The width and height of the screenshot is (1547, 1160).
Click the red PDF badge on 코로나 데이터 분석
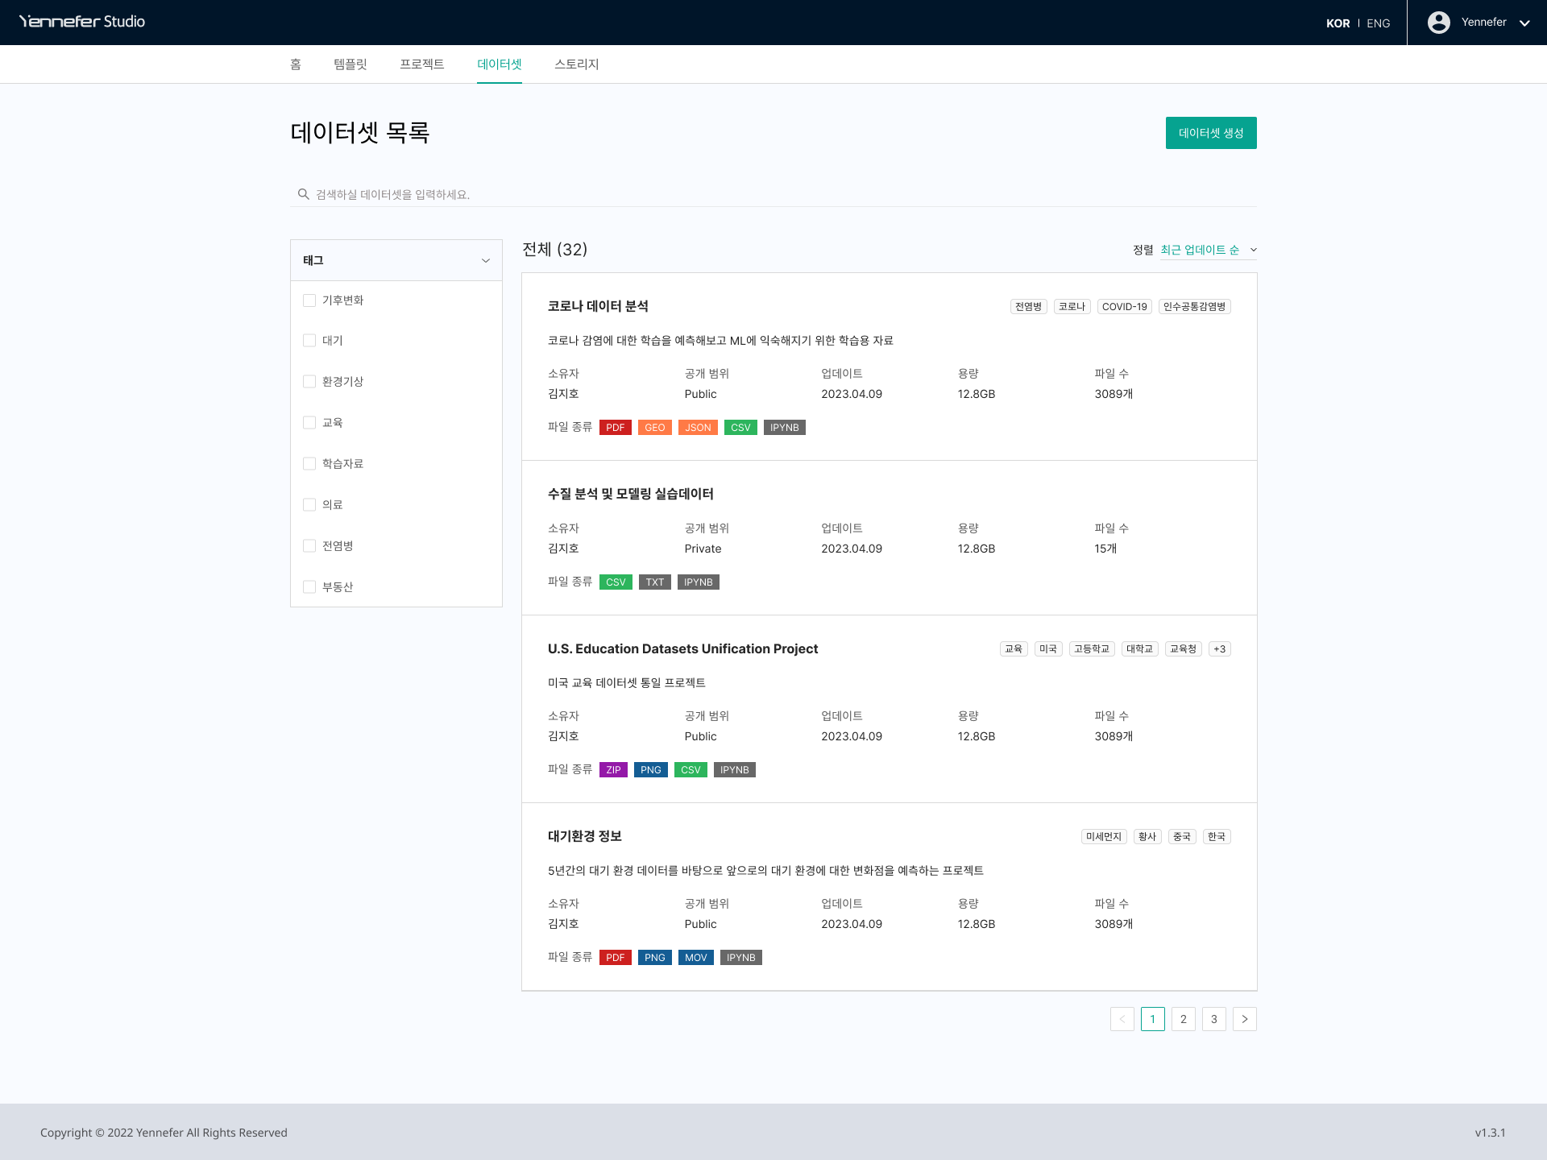click(615, 428)
